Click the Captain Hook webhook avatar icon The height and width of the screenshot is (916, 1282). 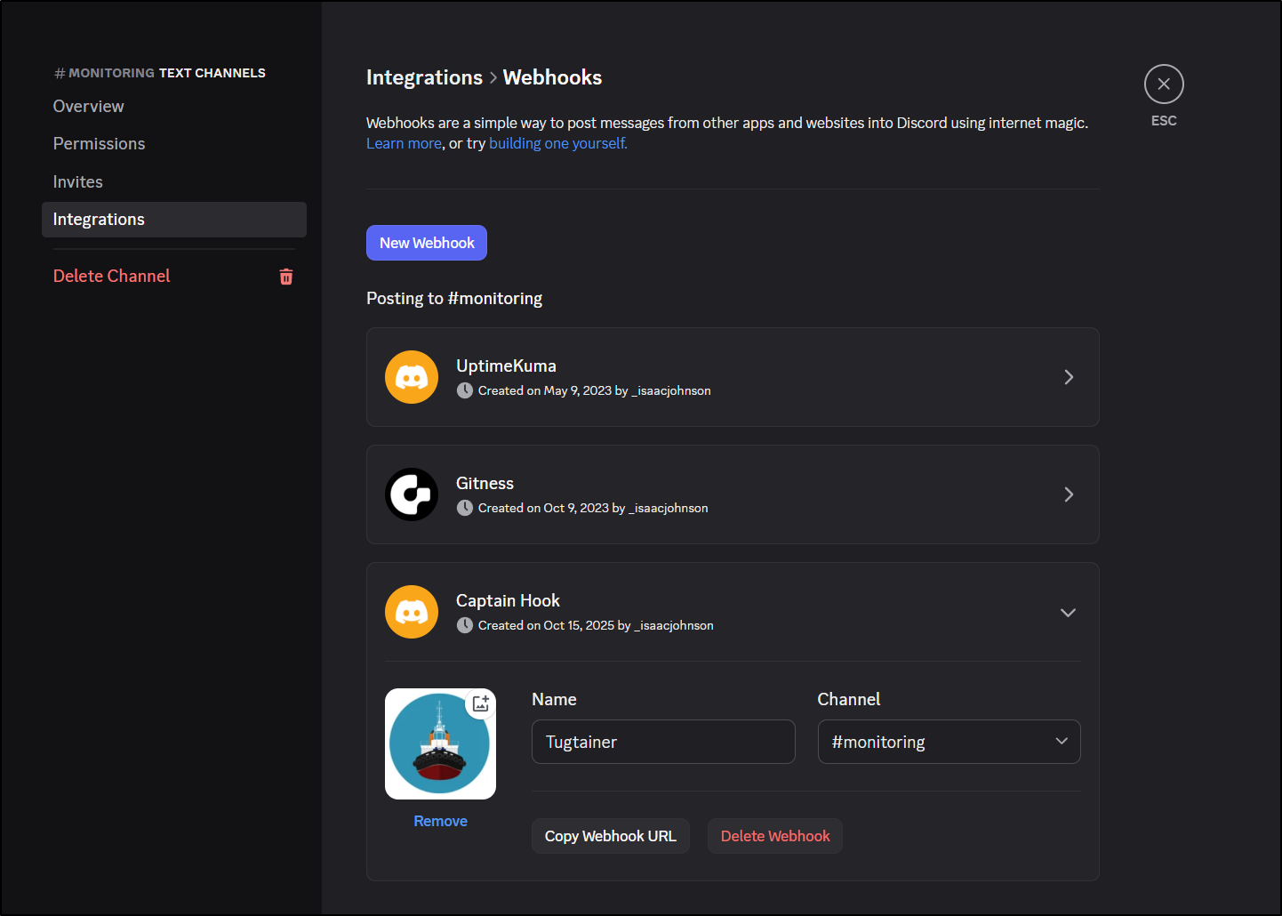pos(412,612)
